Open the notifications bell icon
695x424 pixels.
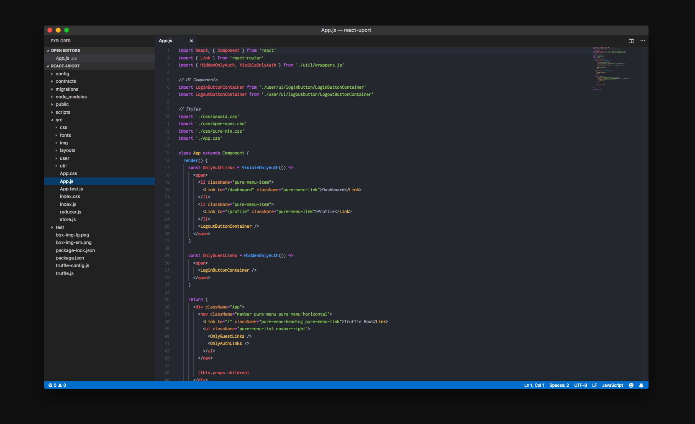pyautogui.click(x=641, y=385)
